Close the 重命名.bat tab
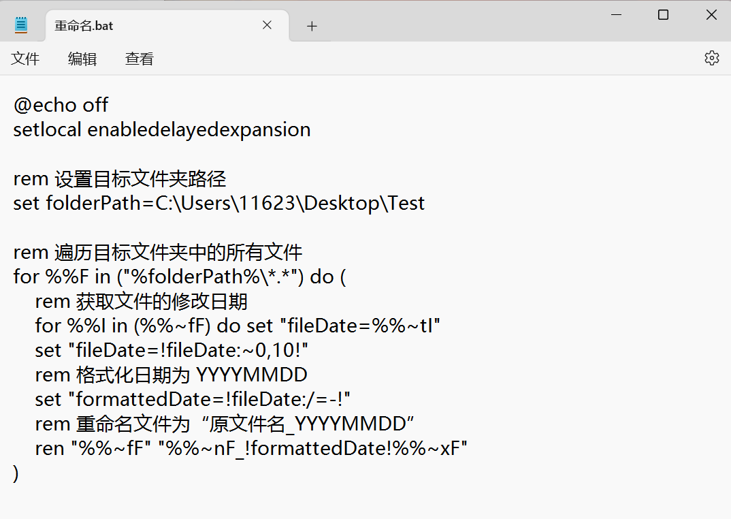This screenshot has height=519, width=731. (x=267, y=25)
